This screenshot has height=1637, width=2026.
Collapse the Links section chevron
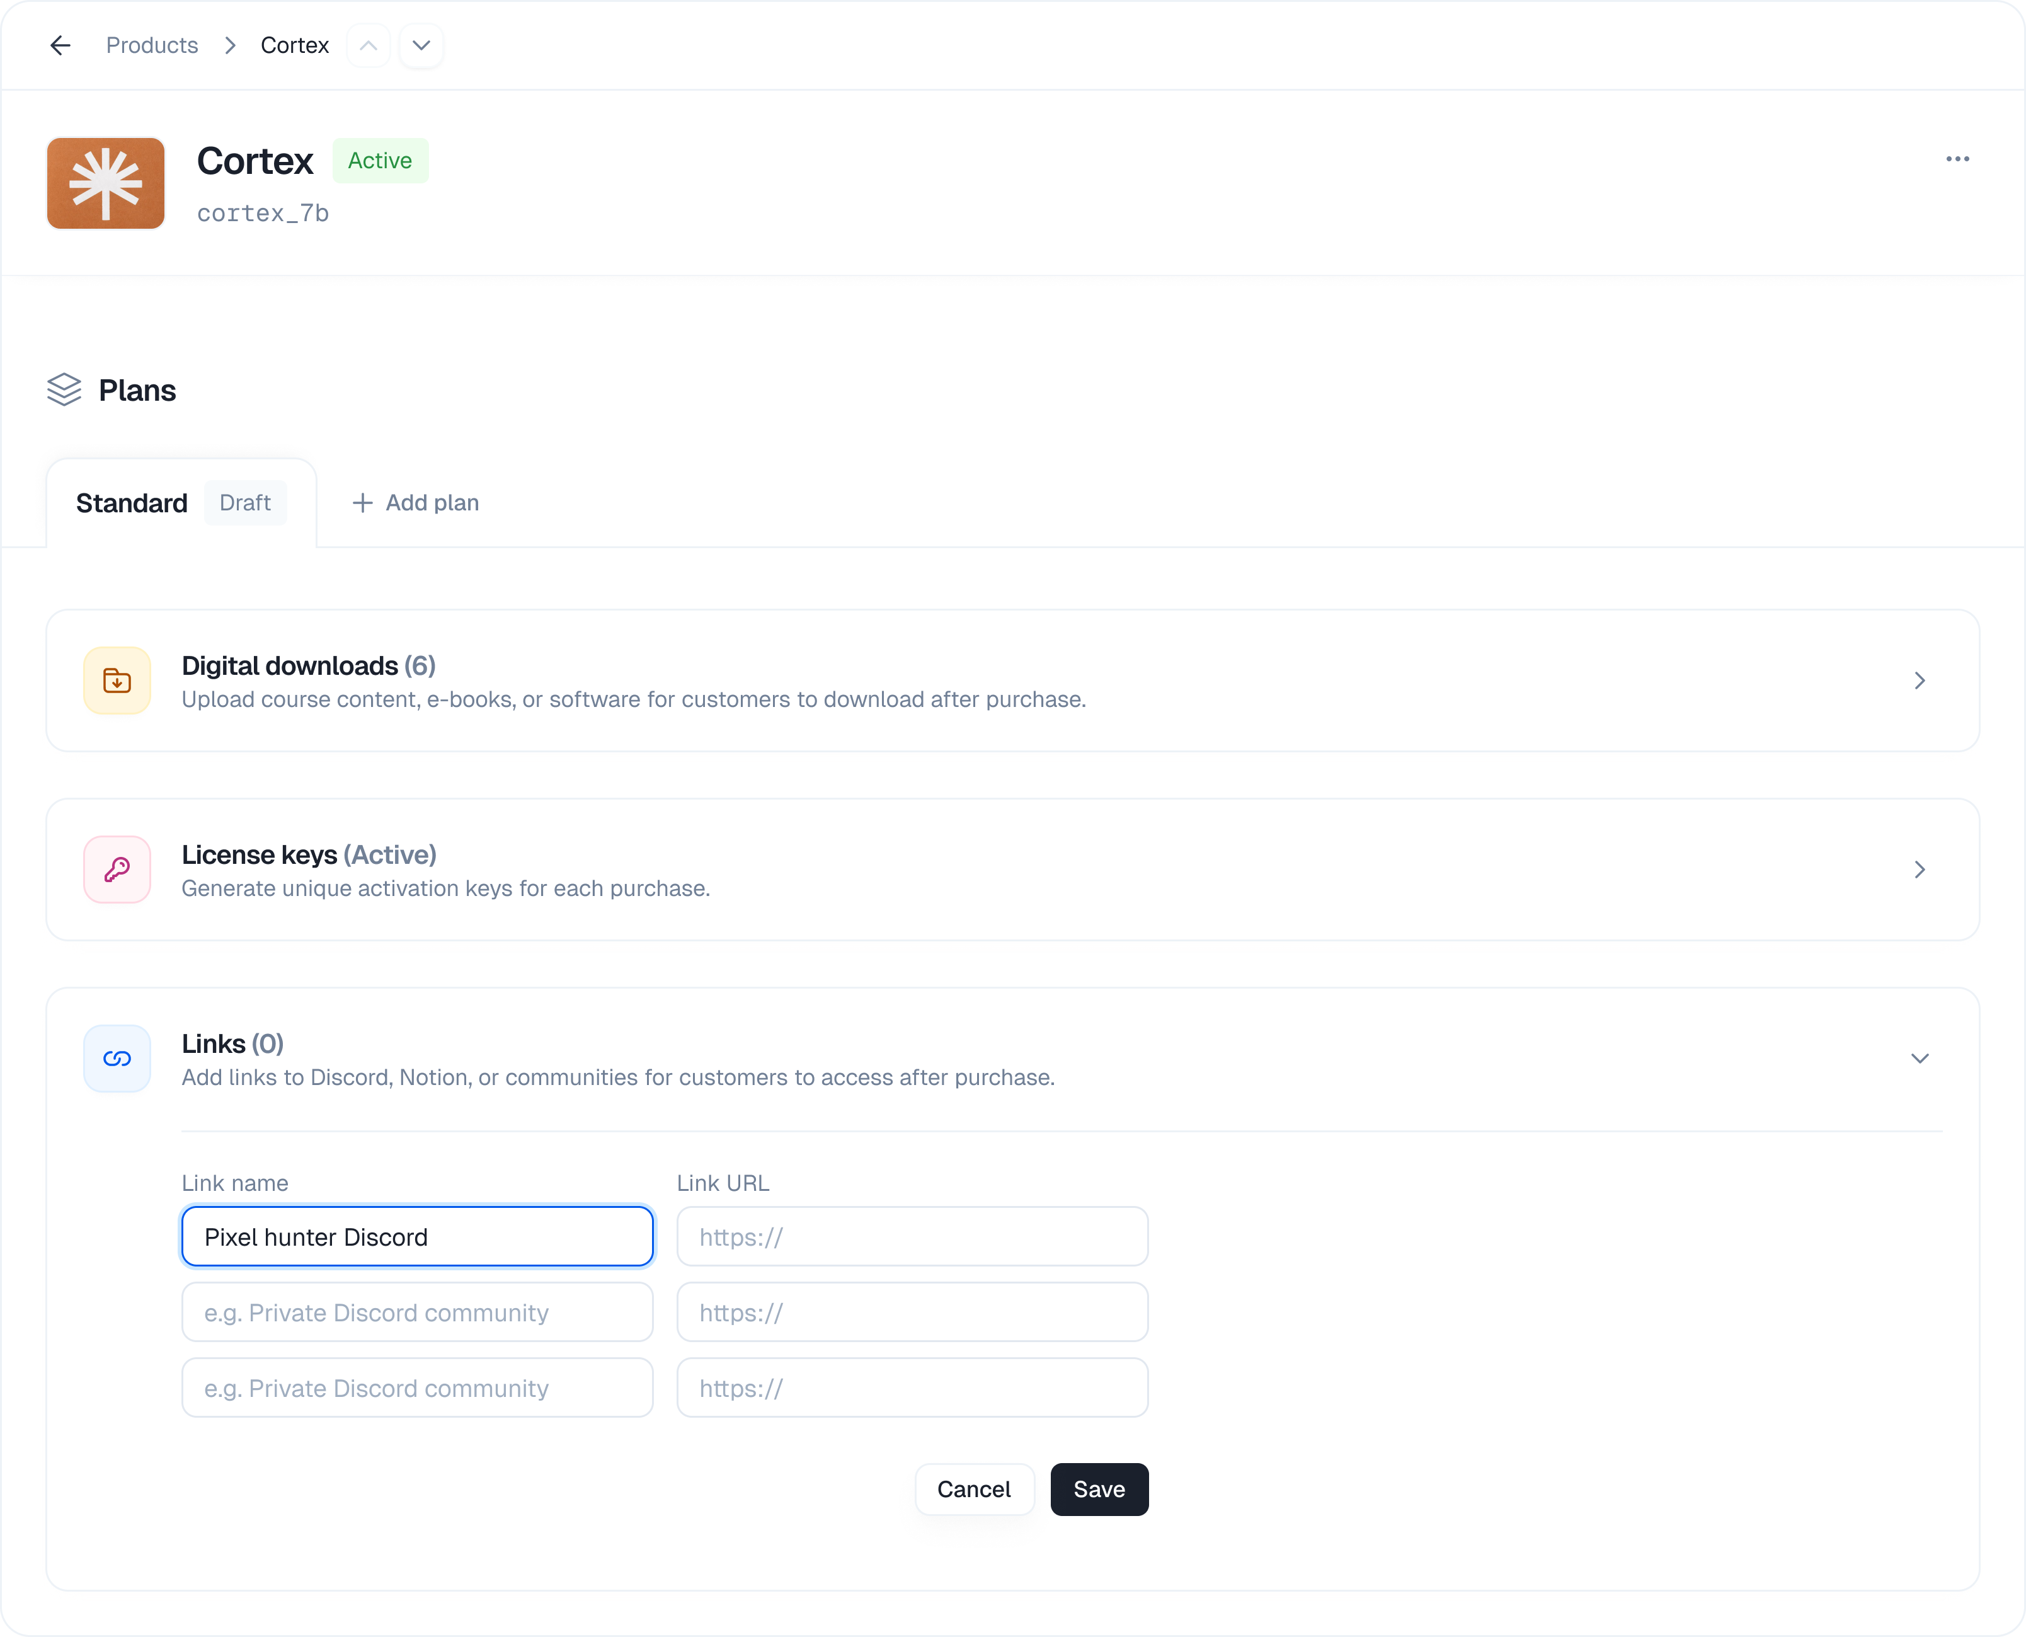pos(1920,1058)
